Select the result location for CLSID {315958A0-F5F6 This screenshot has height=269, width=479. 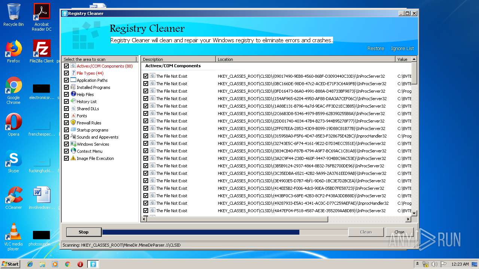coord(302,136)
